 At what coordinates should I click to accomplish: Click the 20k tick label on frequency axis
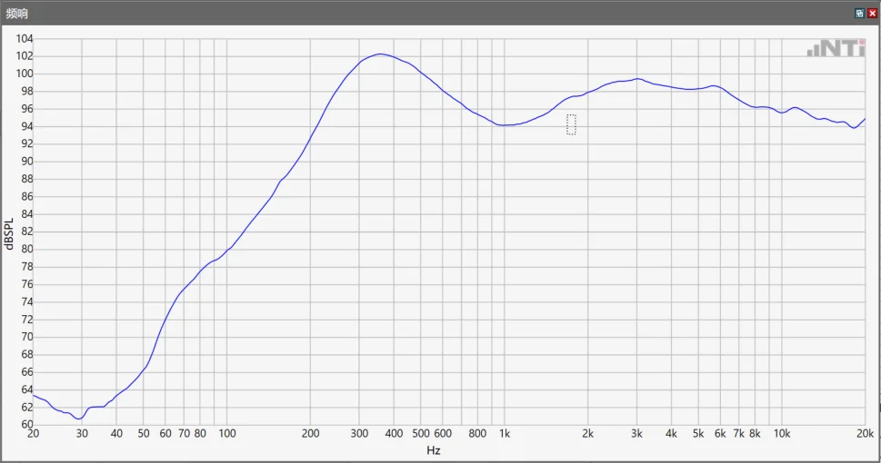pyautogui.click(x=865, y=433)
